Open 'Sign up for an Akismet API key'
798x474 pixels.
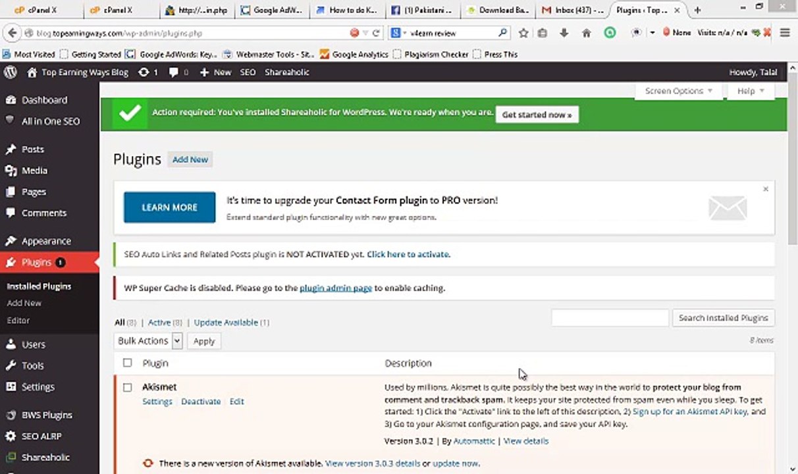click(689, 411)
